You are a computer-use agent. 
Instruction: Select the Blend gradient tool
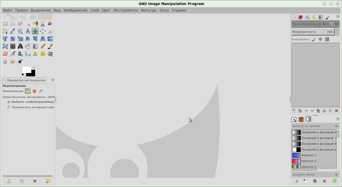coord(35,46)
